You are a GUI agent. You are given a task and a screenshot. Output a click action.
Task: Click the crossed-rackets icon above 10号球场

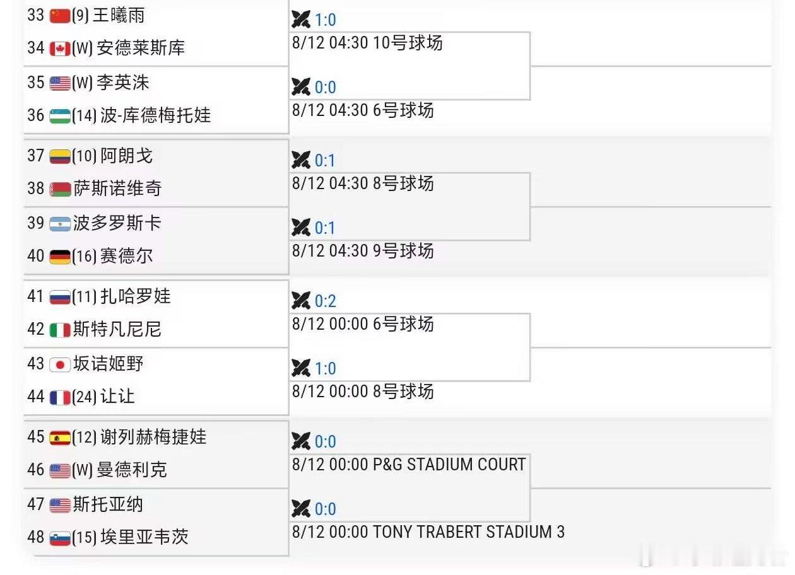click(x=301, y=20)
